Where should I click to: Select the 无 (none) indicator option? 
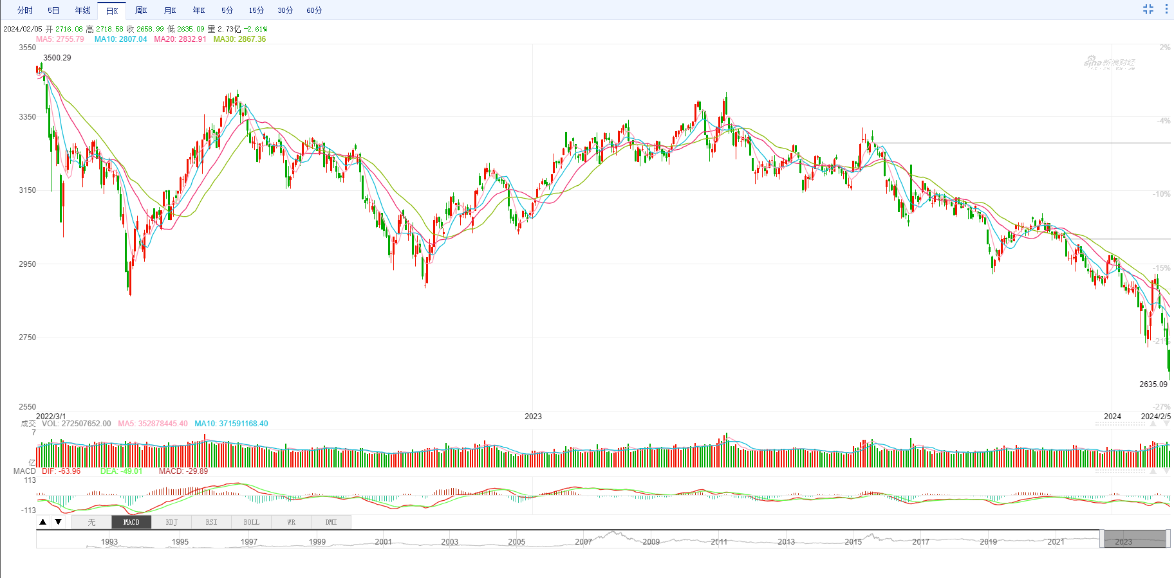[x=91, y=522]
